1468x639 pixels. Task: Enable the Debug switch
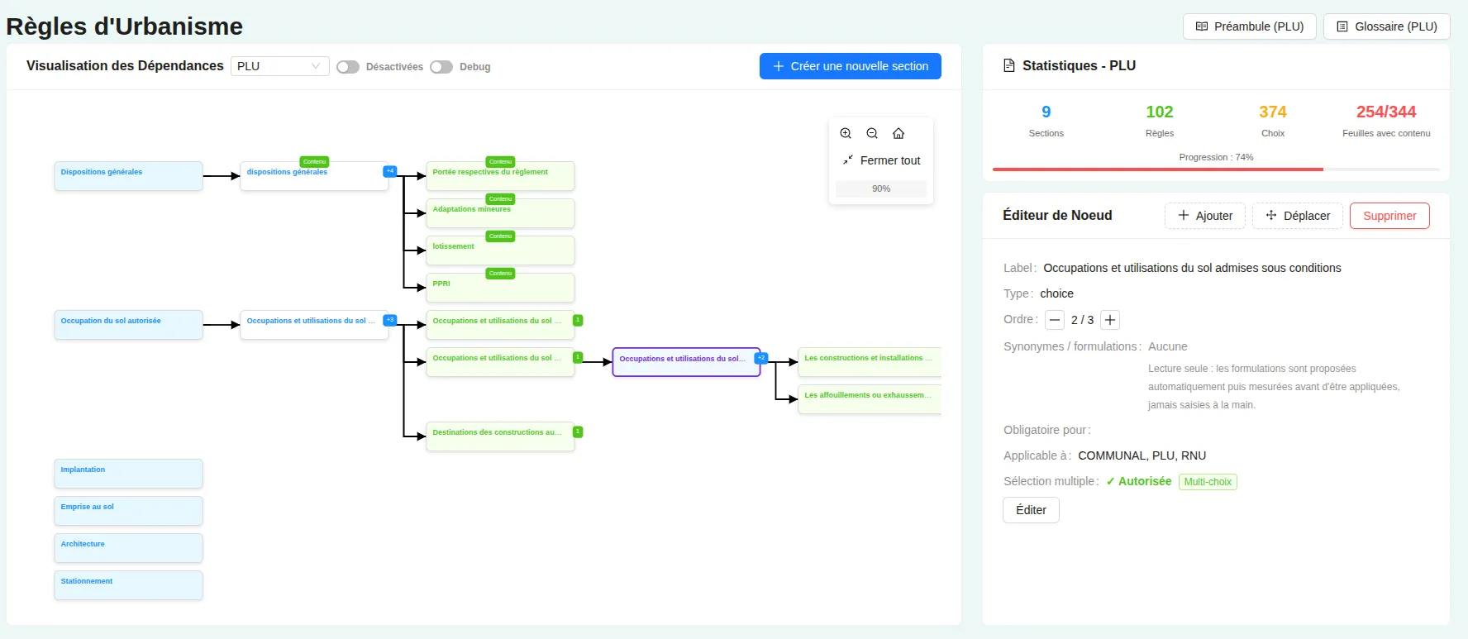click(x=441, y=67)
